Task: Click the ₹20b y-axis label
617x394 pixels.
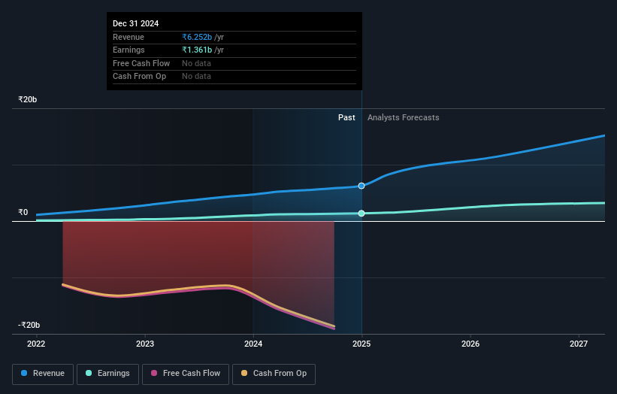Action: pyautogui.click(x=28, y=99)
